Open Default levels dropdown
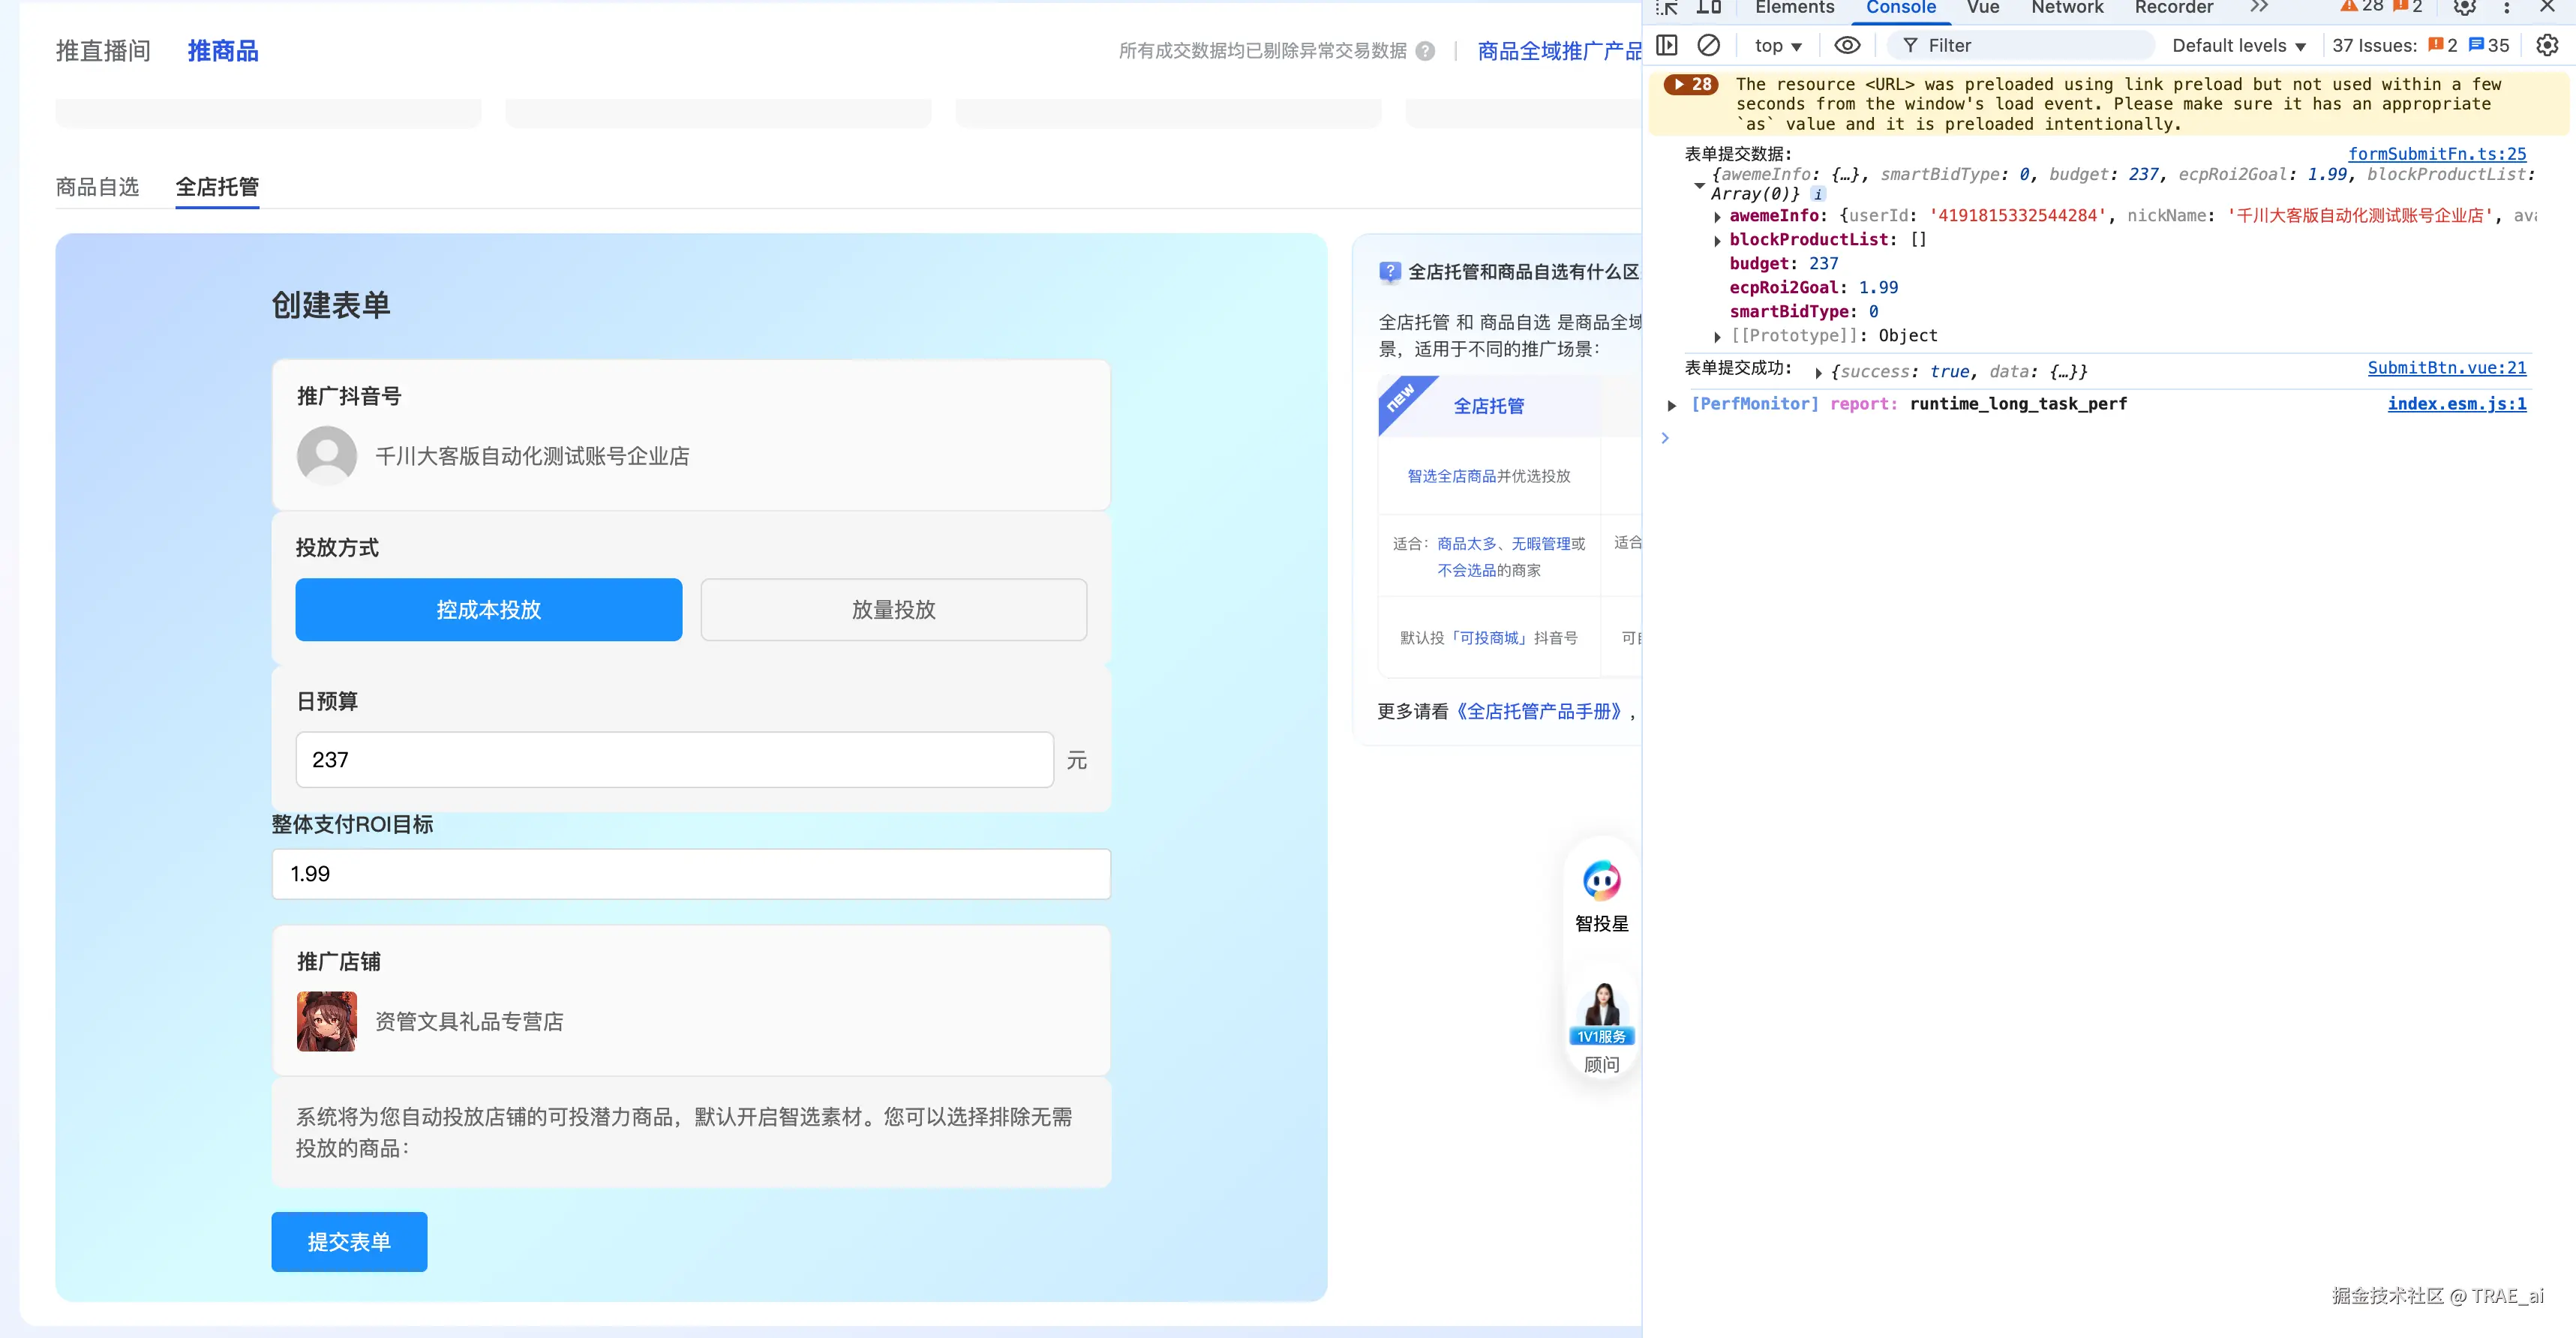This screenshot has width=2576, height=1338. [2238, 46]
